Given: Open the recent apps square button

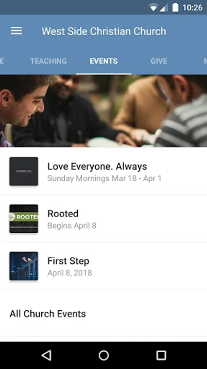Looking at the screenshot, I should [161, 355].
